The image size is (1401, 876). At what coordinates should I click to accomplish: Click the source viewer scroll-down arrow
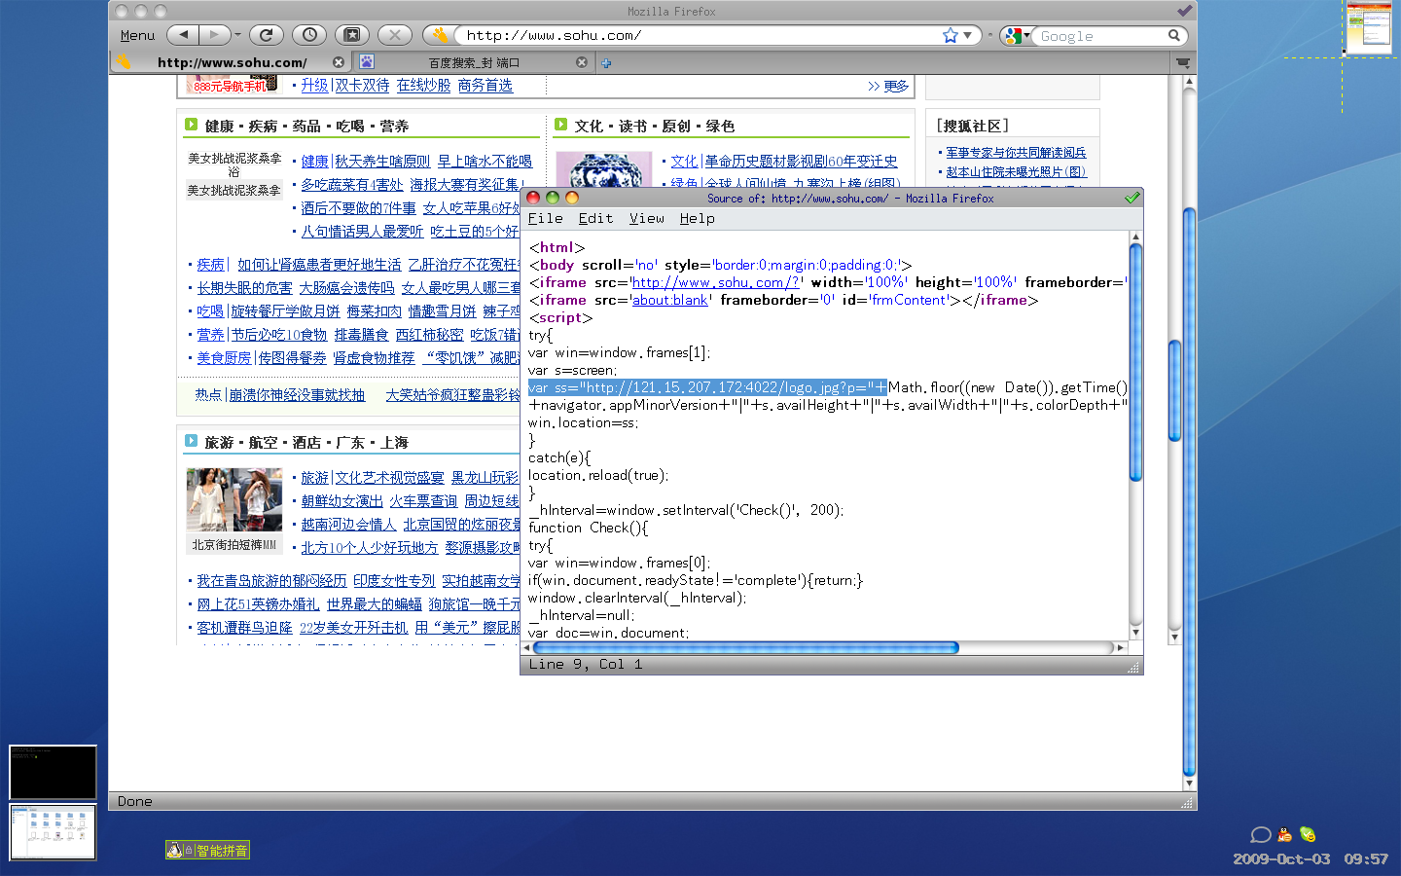(x=1135, y=633)
